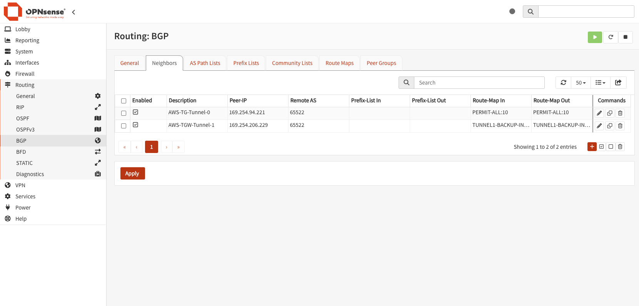This screenshot has width=639, height=306.
Task: Toggle Enabled for AWS-TG-Tunnel-0
Action: [135, 112]
